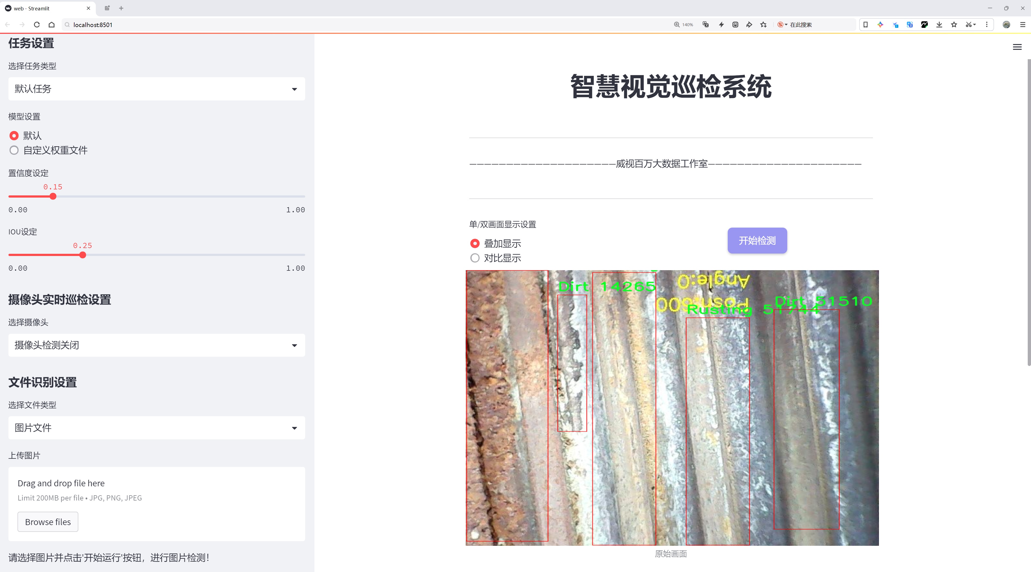This screenshot has height=572, width=1031.
Task: Click the 开始检测 button
Action: [x=757, y=240]
